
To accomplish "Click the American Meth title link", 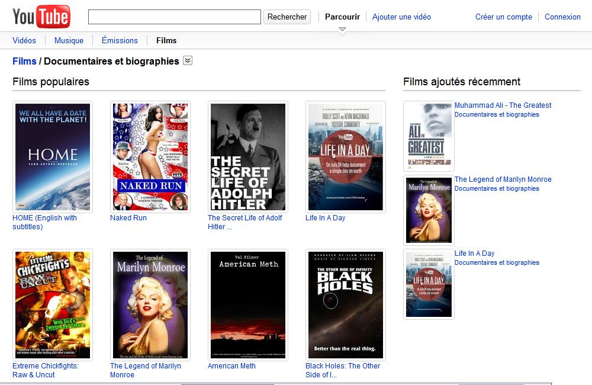I will coord(231,366).
